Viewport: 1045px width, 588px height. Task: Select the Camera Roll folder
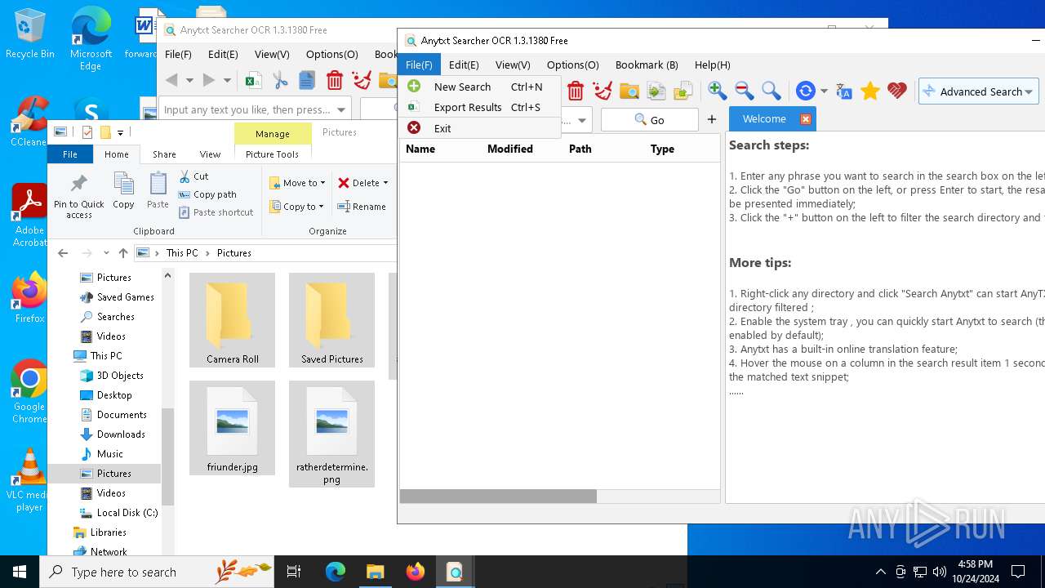pyautogui.click(x=232, y=320)
